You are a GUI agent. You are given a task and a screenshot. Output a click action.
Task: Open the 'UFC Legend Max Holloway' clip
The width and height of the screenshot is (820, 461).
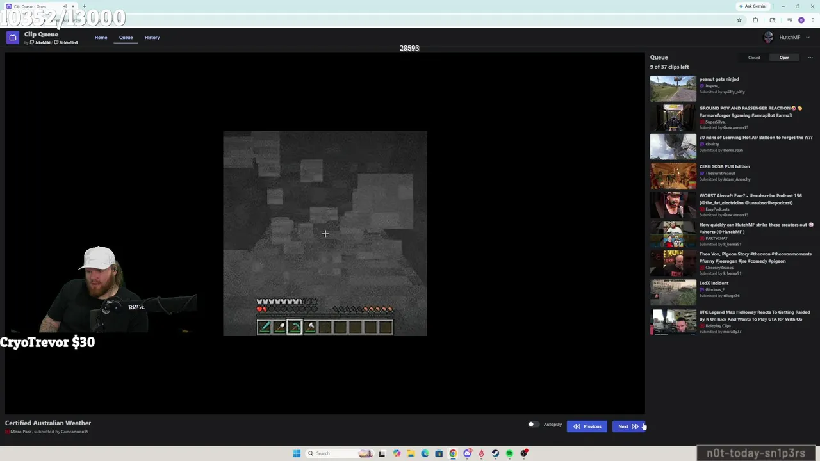732,321
